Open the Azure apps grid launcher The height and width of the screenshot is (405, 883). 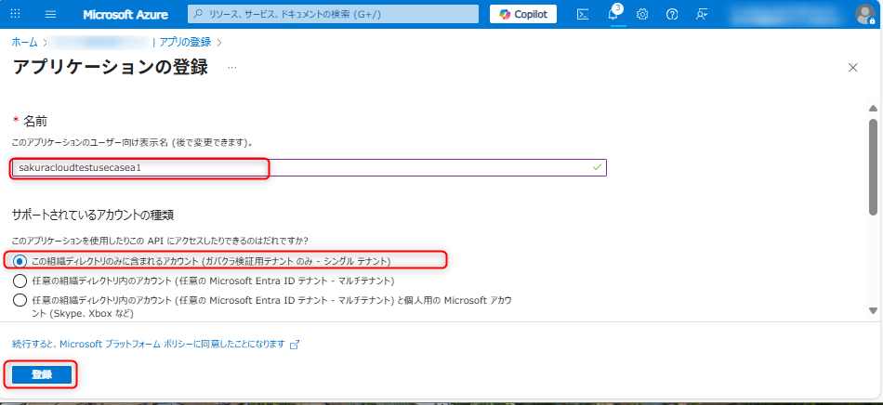[x=16, y=14]
